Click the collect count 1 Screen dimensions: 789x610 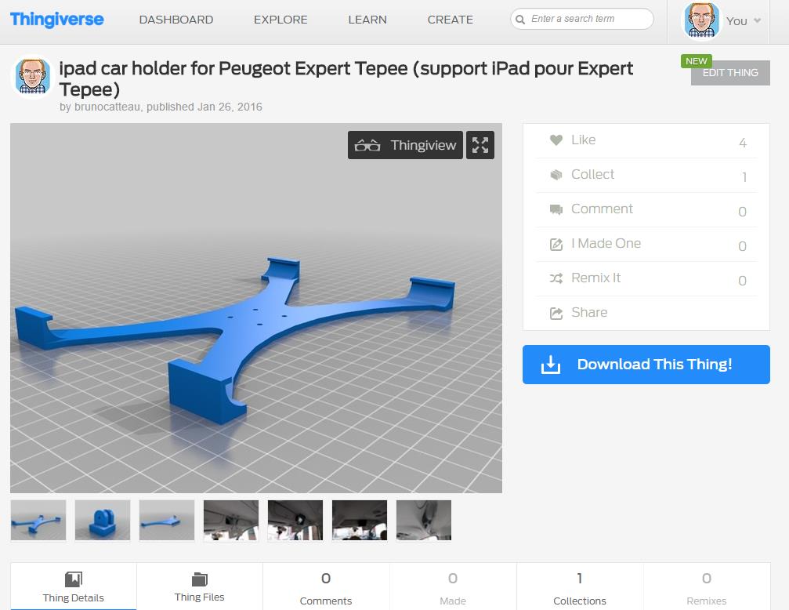[x=744, y=177]
